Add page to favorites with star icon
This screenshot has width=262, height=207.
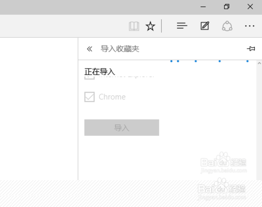click(x=150, y=26)
